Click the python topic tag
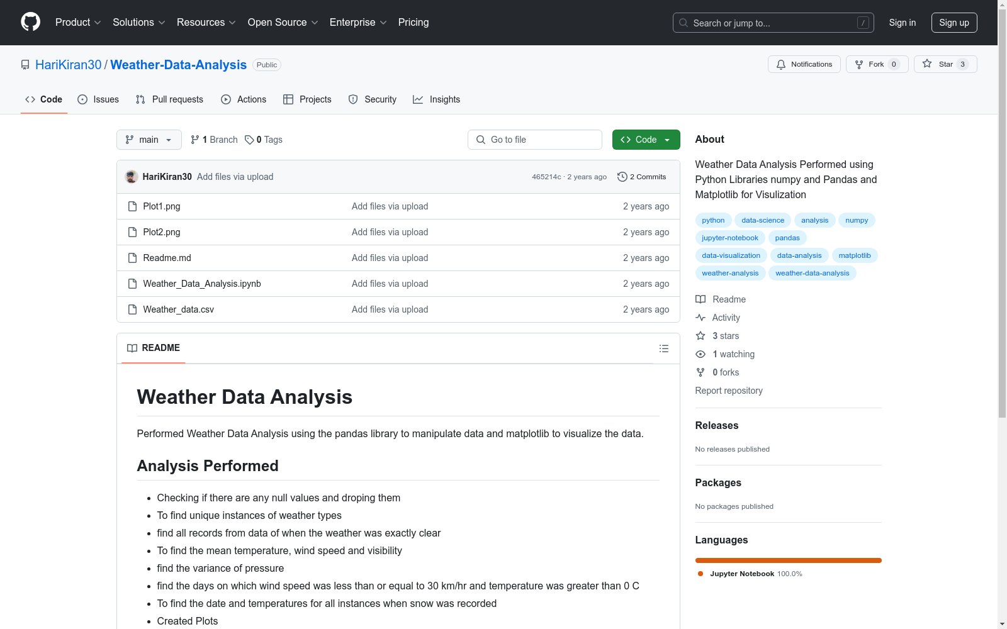The width and height of the screenshot is (1007, 629). point(713,220)
